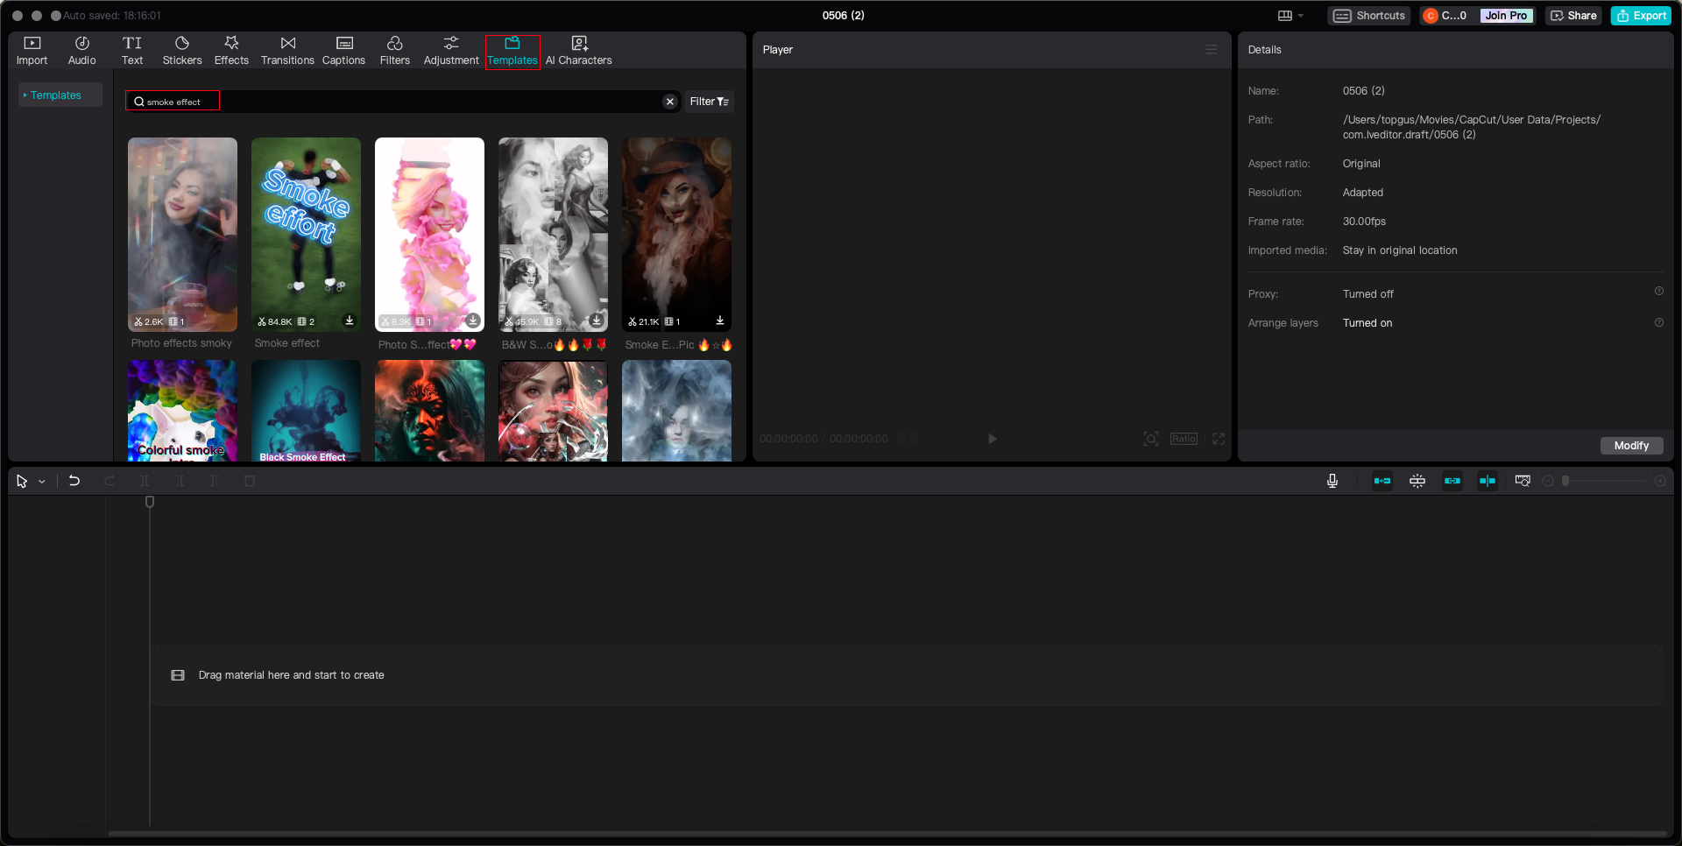Open the Shortcuts panel
The image size is (1682, 846).
tap(1368, 16)
